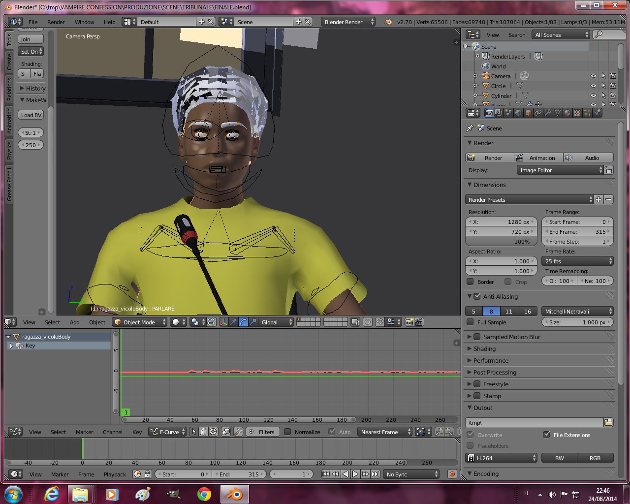Enable the Sampled Motion Blur checkbox
Image resolution: width=630 pixels, height=504 pixels.
click(477, 337)
